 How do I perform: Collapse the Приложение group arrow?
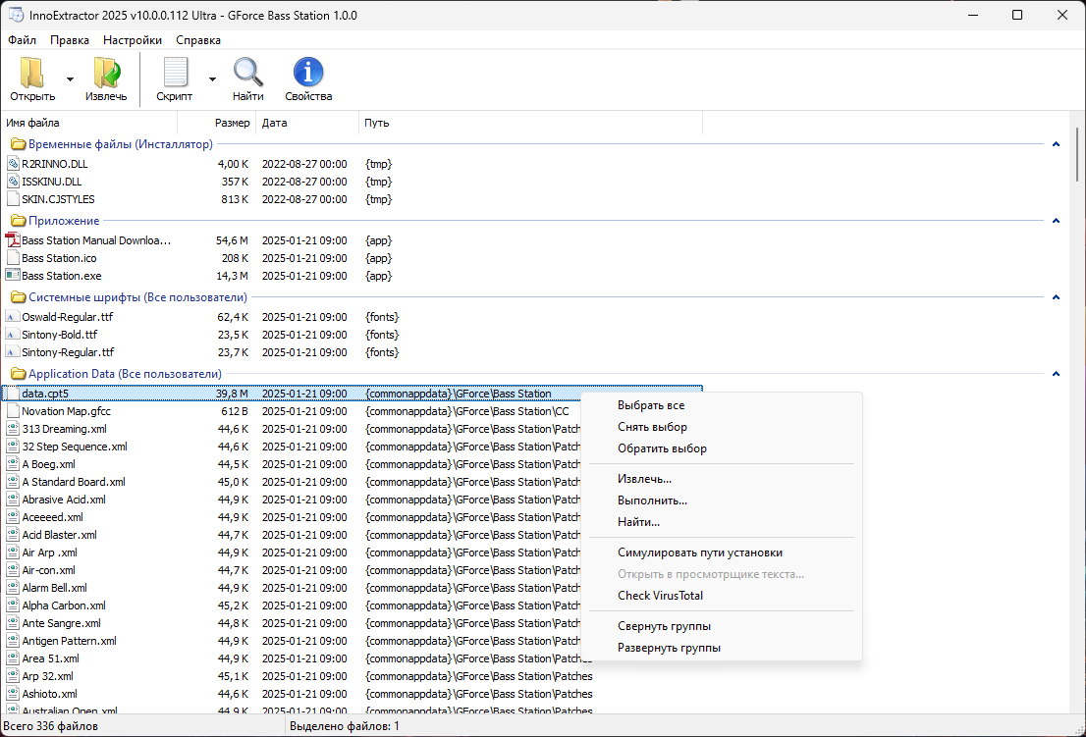(1056, 221)
